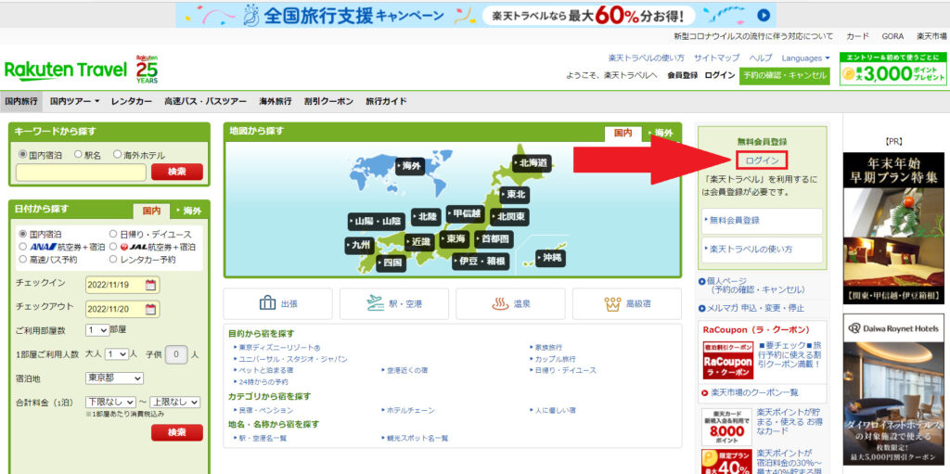Select 国内宿泊 radio in date search
Viewport: 950px width, 474px height.
click(x=23, y=234)
